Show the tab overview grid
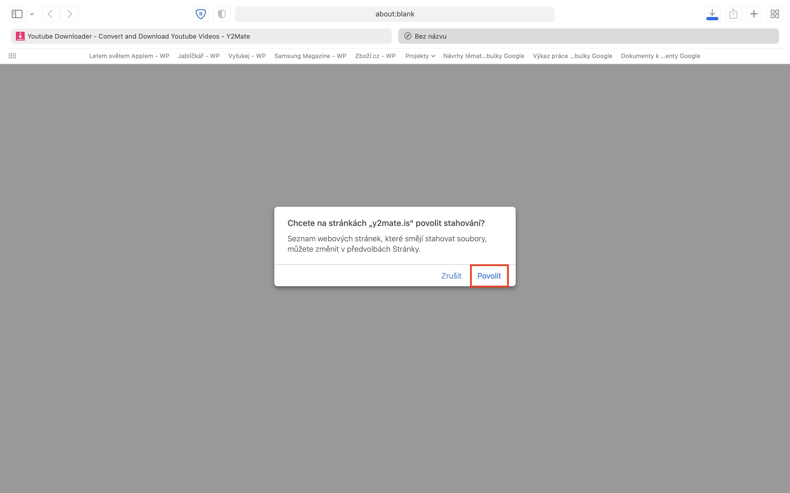The width and height of the screenshot is (790, 493). tap(775, 14)
